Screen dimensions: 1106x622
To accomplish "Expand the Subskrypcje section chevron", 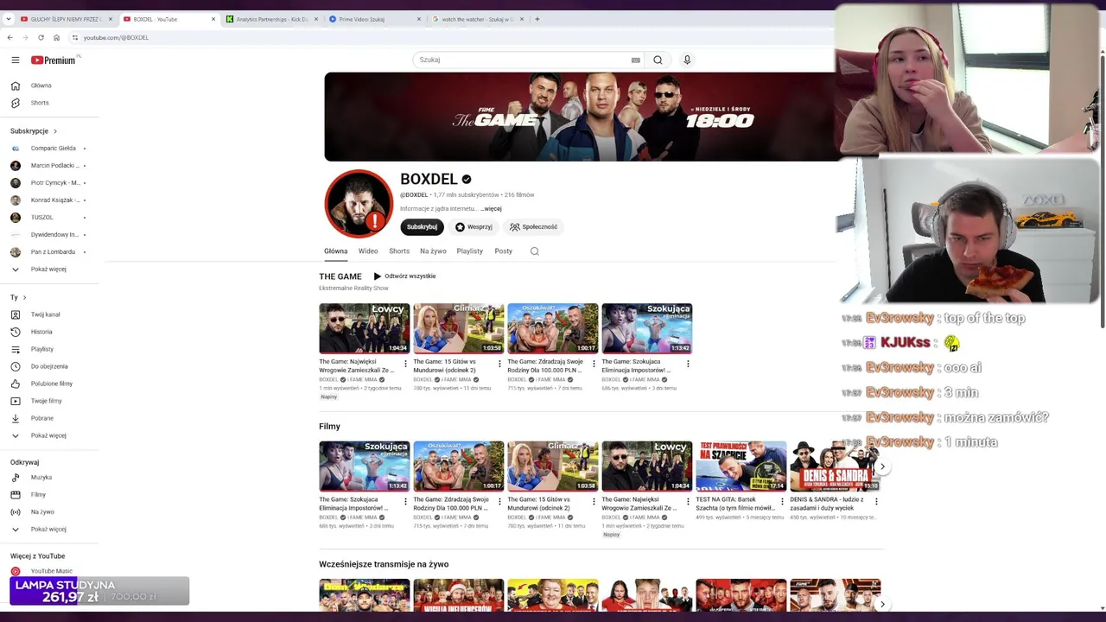I will tap(55, 131).
